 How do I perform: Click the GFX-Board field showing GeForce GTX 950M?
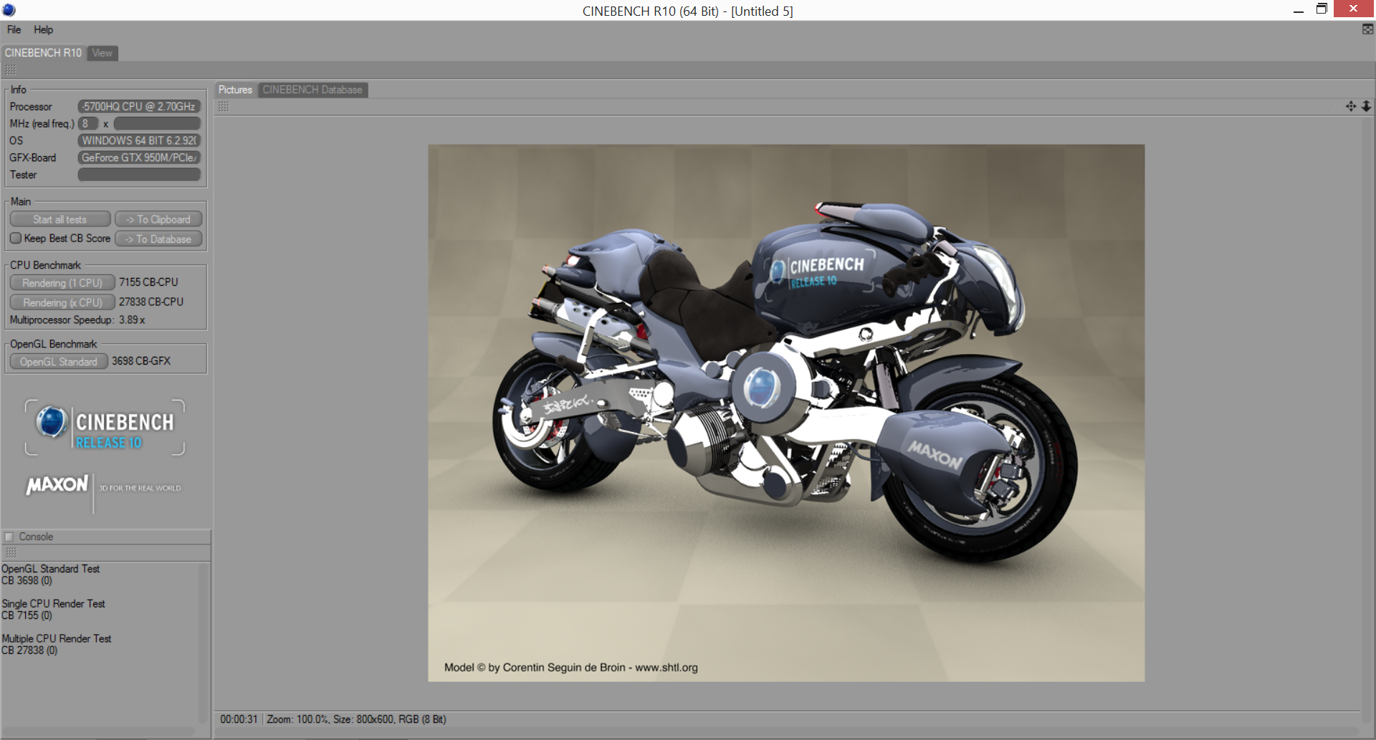point(139,158)
